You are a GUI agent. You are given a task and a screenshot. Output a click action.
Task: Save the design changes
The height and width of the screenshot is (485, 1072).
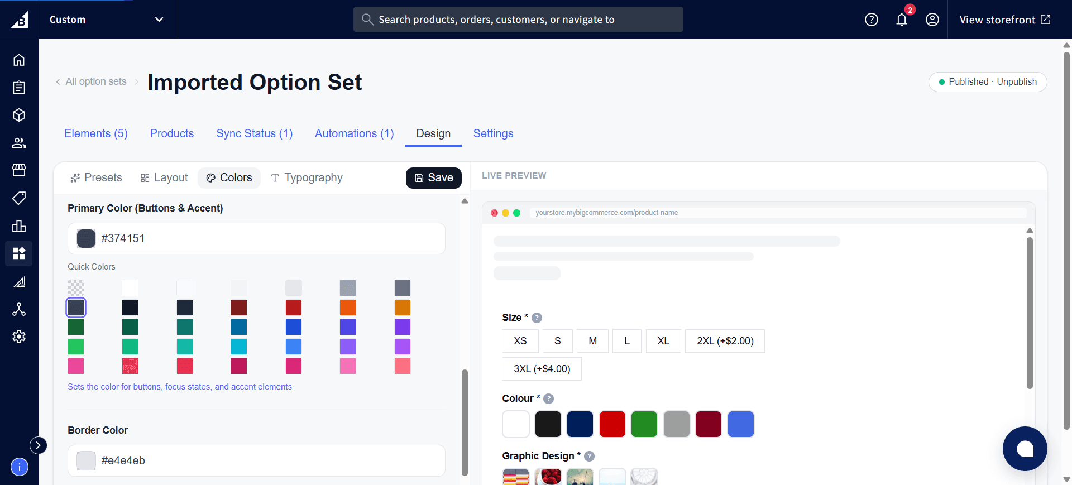[x=434, y=177]
